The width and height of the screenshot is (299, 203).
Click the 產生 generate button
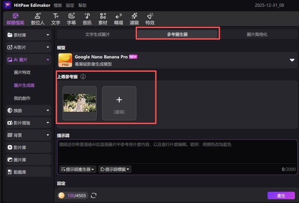click(x=281, y=196)
